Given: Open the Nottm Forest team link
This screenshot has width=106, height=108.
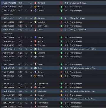Looking at the screenshot, I should click(x=42, y=26).
